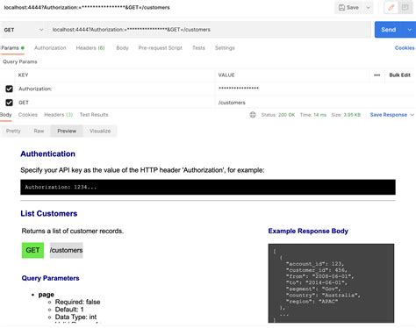
Task: Open the Tests tab
Action: (x=198, y=48)
